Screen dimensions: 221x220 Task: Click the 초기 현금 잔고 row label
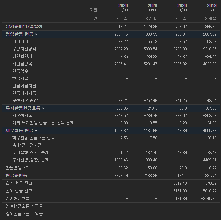click(19, 183)
